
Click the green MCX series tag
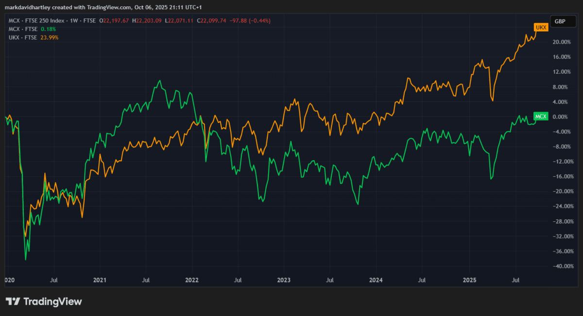(x=541, y=116)
